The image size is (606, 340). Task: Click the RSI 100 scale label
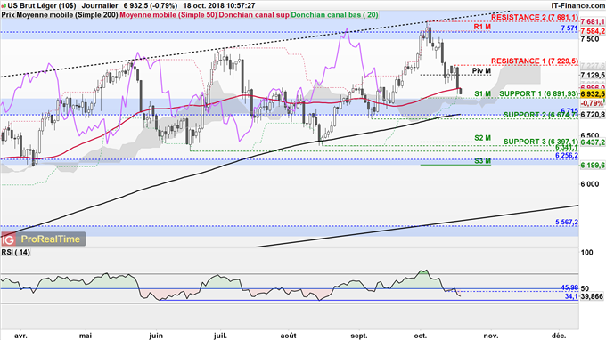point(586,253)
